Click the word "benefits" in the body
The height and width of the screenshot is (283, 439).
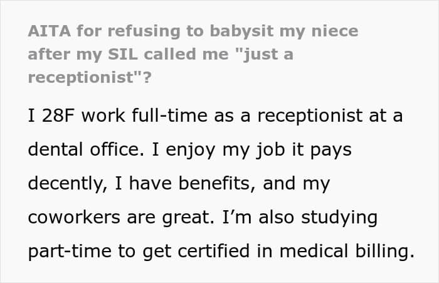coord(217,183)
